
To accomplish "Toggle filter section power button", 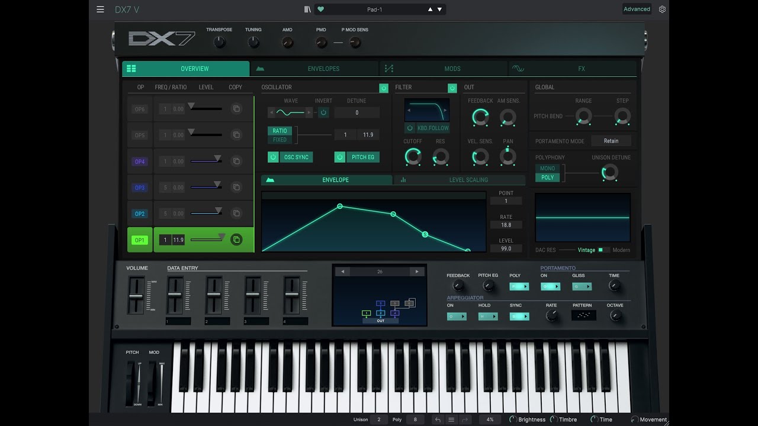I will pos(452,88).
